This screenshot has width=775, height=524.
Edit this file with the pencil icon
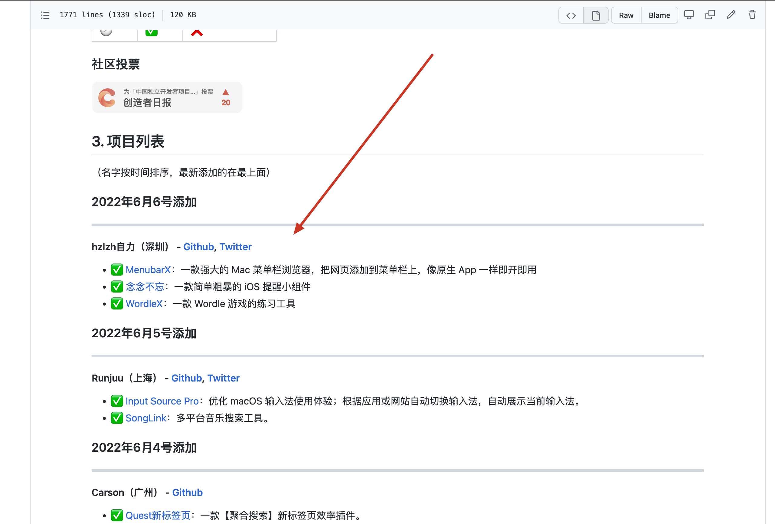pyautogui.click(x=731, y=15)
